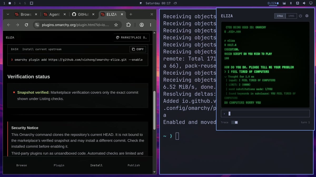
Task: Click the scroll up arrow of page scrollbar
Action: (155, 33)
